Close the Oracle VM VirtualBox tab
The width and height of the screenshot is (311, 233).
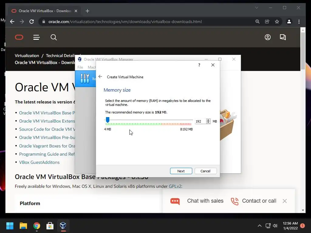pos(76,11)
